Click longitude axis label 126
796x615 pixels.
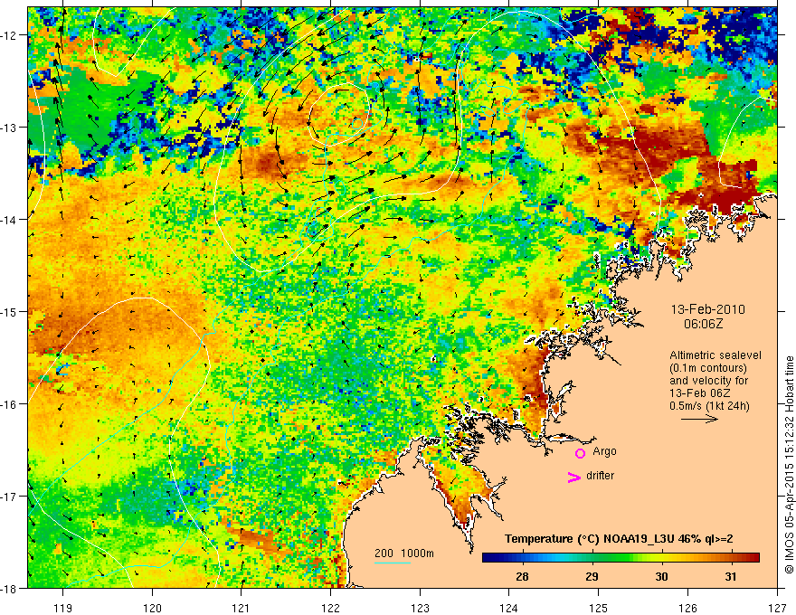(687, 608)
